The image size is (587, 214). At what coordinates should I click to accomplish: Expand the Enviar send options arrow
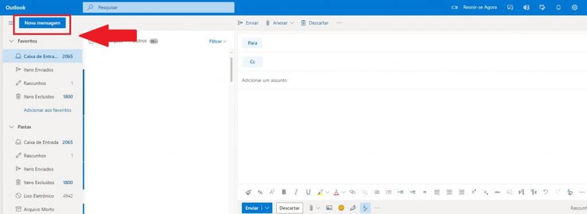267,208
